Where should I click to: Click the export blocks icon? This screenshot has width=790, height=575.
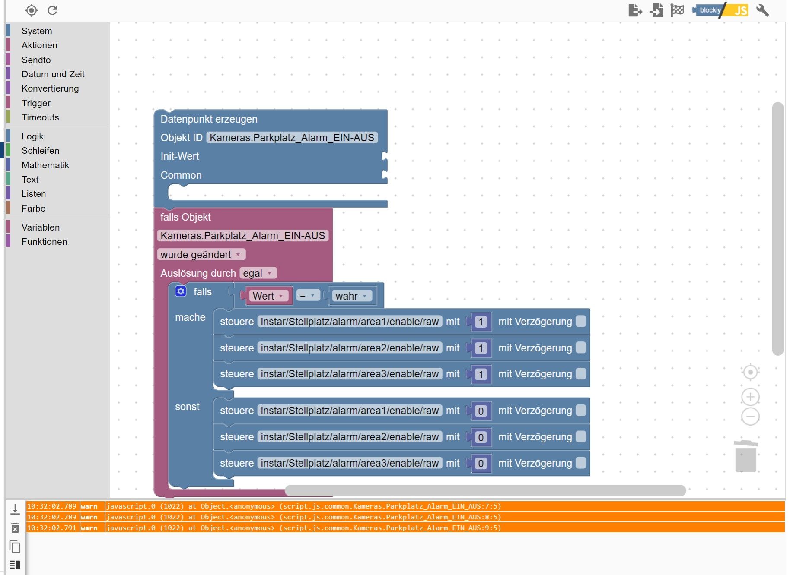click(x=635, y=10)
